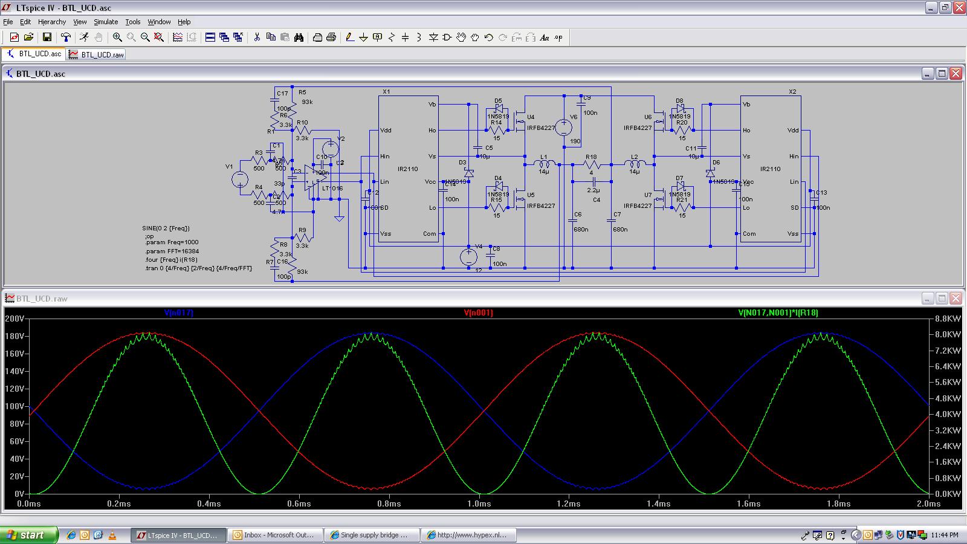
Task: Select the Text tool Aa icon
Action: (x=545, y=37)
